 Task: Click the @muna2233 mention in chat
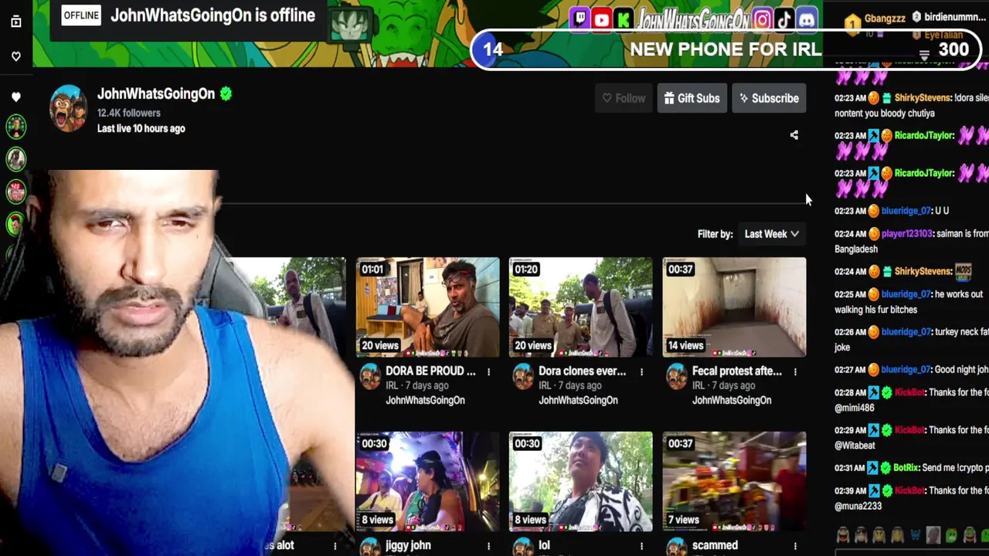click(858, 506)
